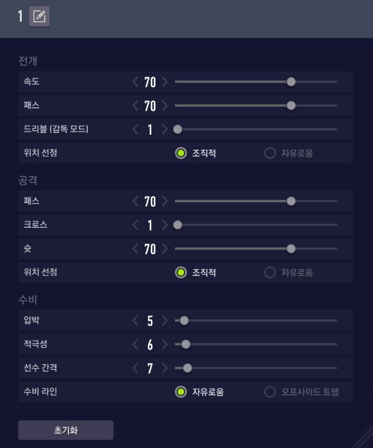Increase 적극성 value with the right arrow

coord(165,344)
